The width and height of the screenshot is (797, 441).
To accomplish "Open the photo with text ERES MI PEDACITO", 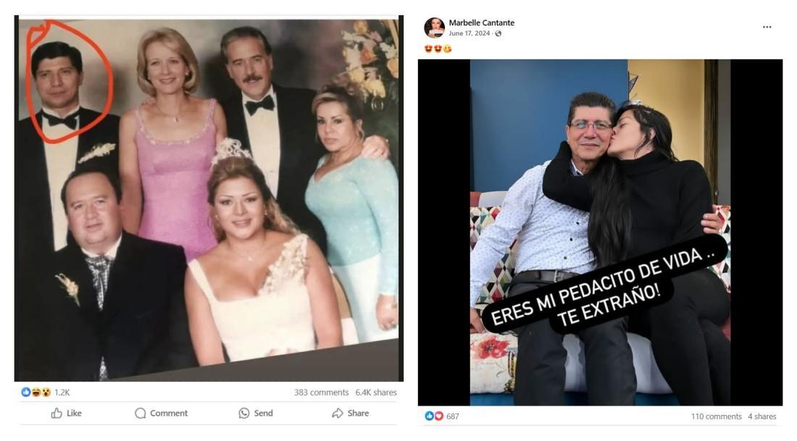I will tap(601, 232).
